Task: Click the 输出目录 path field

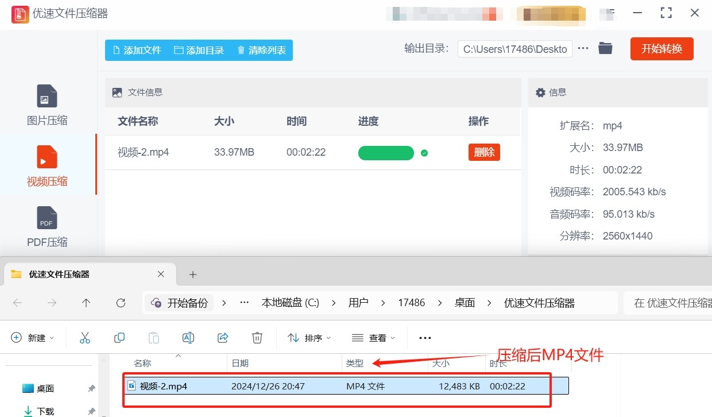Action: click(515, 49)
